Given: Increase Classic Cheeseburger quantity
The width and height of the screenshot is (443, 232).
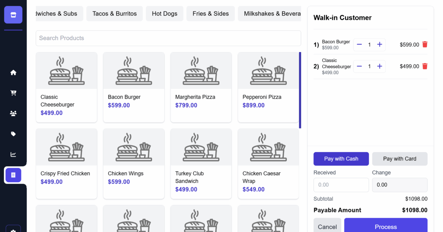Looking at the screenshot, I should click(380, 66).
